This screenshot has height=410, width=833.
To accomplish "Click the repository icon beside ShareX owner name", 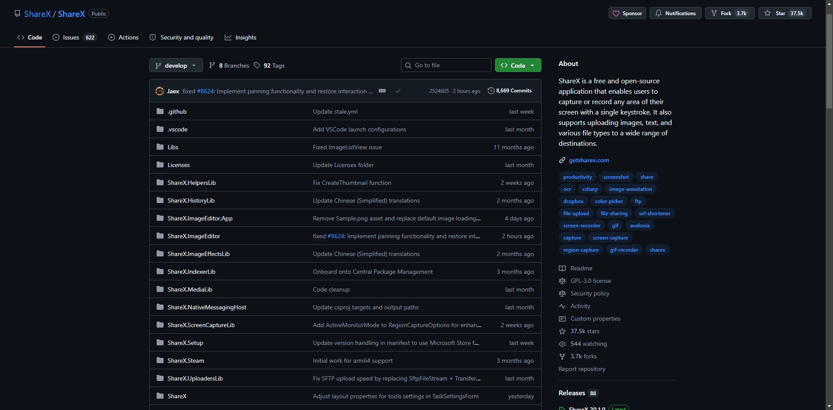I will click(x=17, y=13).
